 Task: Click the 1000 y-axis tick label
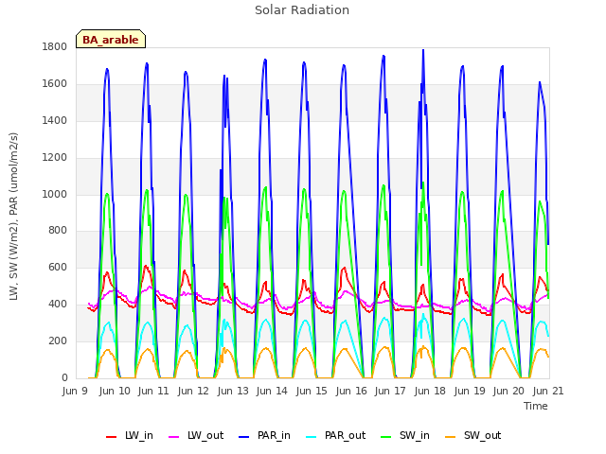tap(55, 194)
